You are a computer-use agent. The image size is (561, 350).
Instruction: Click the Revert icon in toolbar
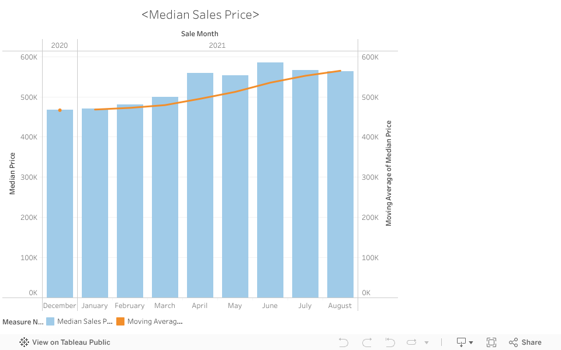tap(390, 342)
